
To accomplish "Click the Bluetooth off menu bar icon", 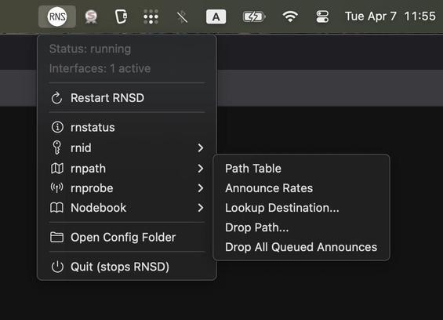I will pyautogui.click(x=182, y=17).
